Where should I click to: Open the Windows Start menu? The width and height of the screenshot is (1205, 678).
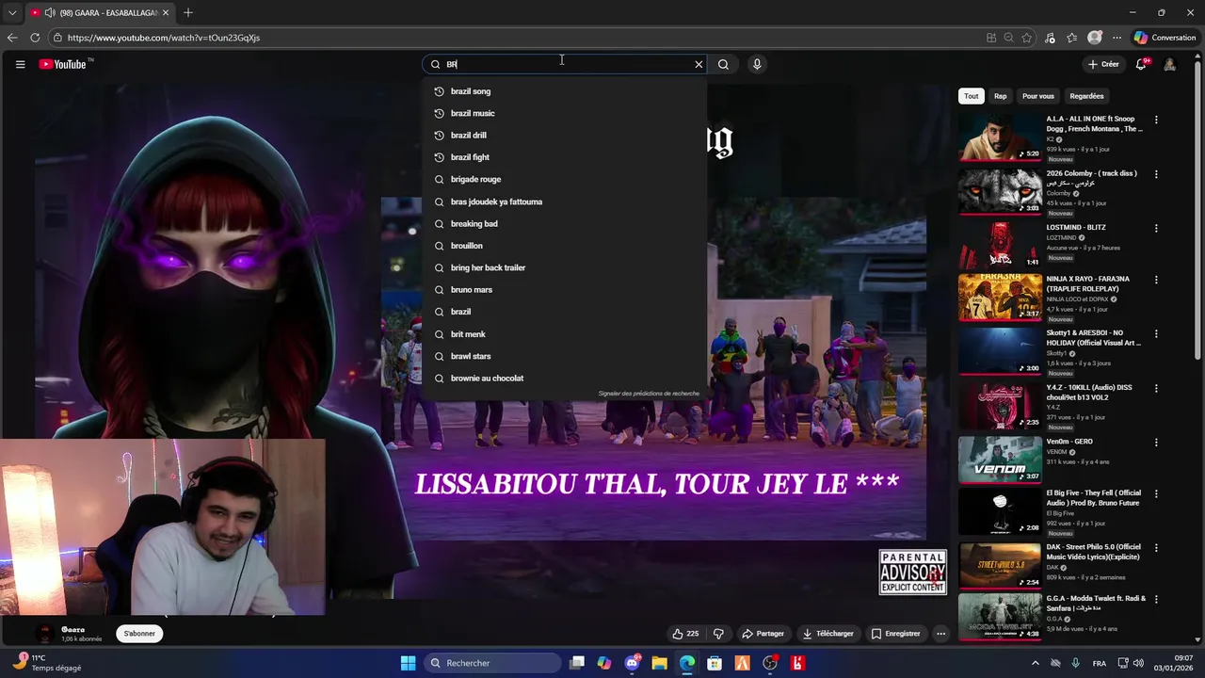(x=408, y=663)
